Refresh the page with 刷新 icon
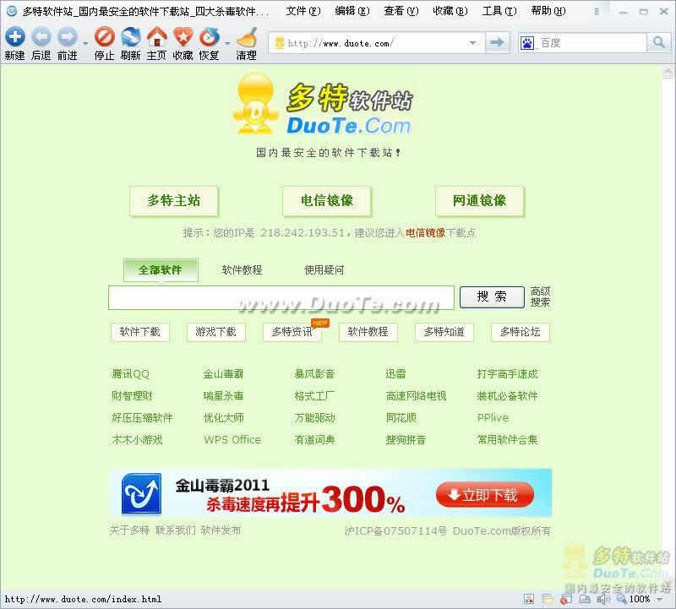The width and height of the screenshot is (676, 609). tap(131, 37)
